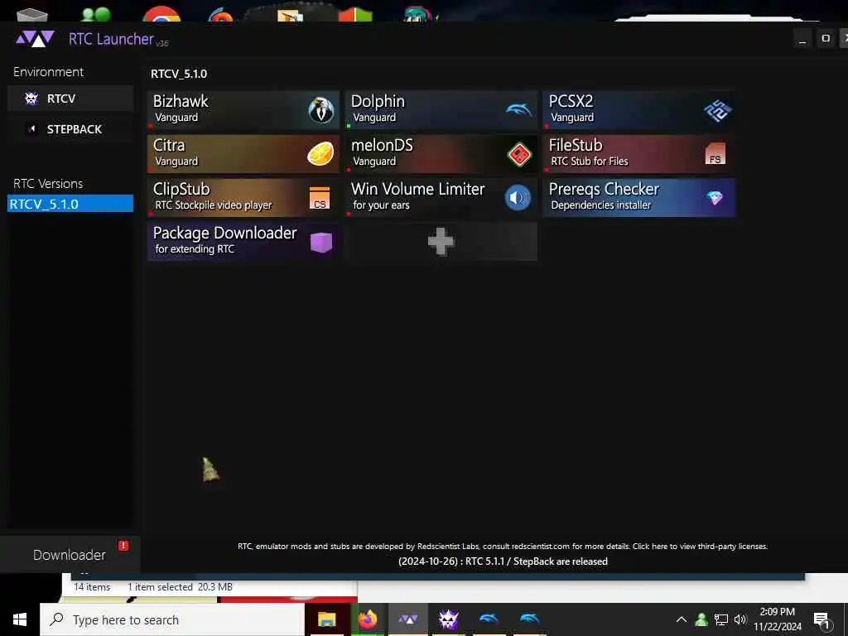
Task: Open Dolphin Vanguard via the dolphin icon
Action: (518, 110)
